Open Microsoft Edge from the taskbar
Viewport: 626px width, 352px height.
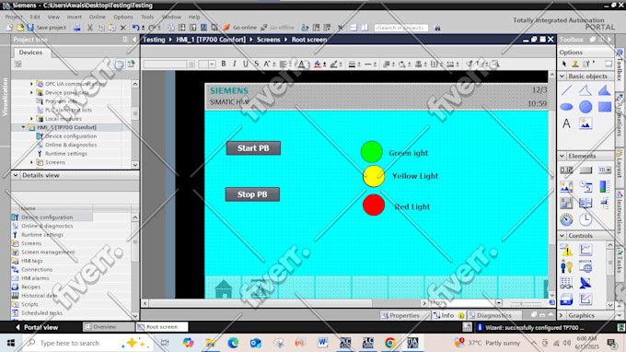click(233, 343)
